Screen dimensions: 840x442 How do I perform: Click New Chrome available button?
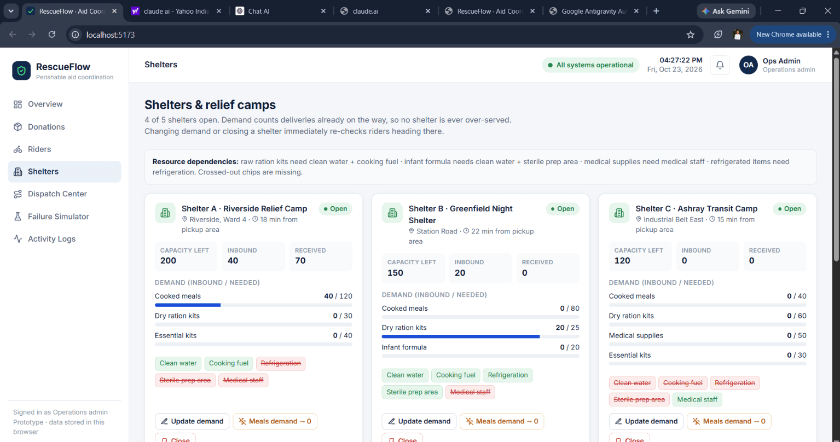(x=793, y=34)
